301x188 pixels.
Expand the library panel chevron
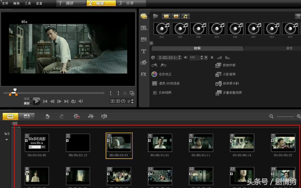(151, 43)
